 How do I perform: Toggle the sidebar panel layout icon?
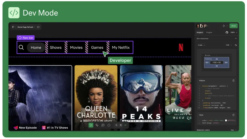tap(38, 27)
